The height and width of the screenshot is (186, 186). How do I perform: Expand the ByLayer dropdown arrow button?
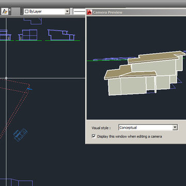click(67, 11)
